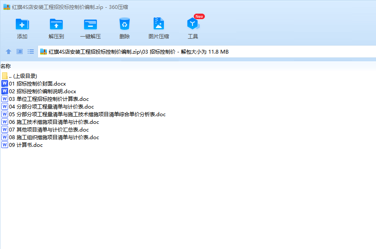Screen dimensions: 376x249
Task: Sort by the 名称 column header
Action: point(6,66)
